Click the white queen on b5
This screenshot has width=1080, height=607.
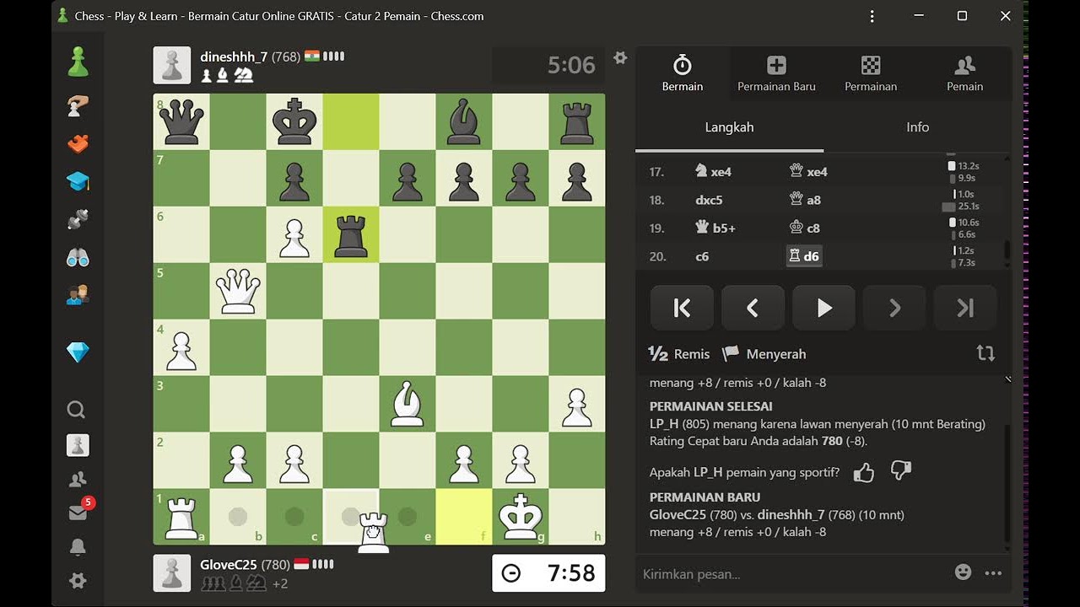pyautogui.click(x=238, y=291)
